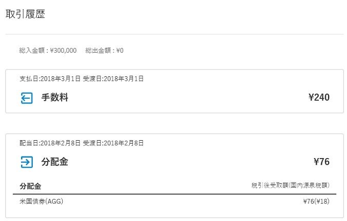Image resolution: width=347 pixels, height=221 pixels.
Task: Click the ¥76(¥18) after-tax value
Action: tap(316, 202)
